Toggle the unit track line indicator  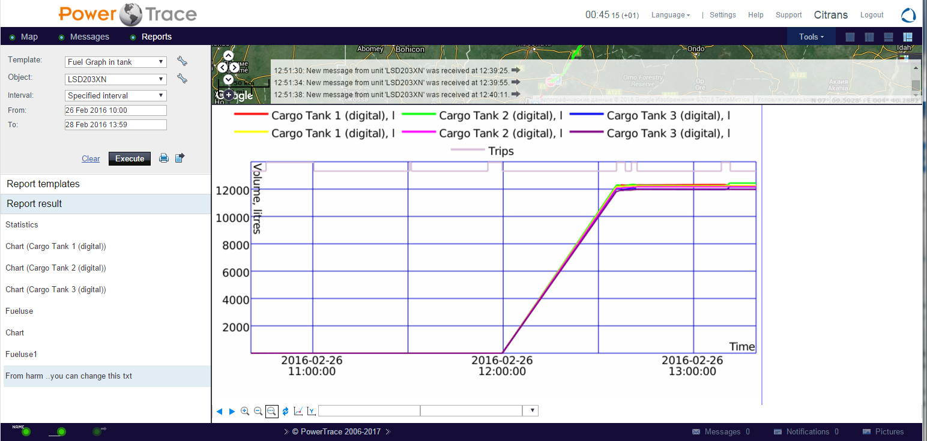coord(61,432)
